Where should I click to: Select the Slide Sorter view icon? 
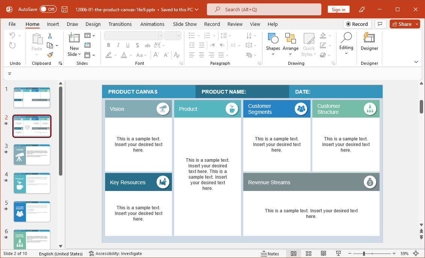[309, 254]
